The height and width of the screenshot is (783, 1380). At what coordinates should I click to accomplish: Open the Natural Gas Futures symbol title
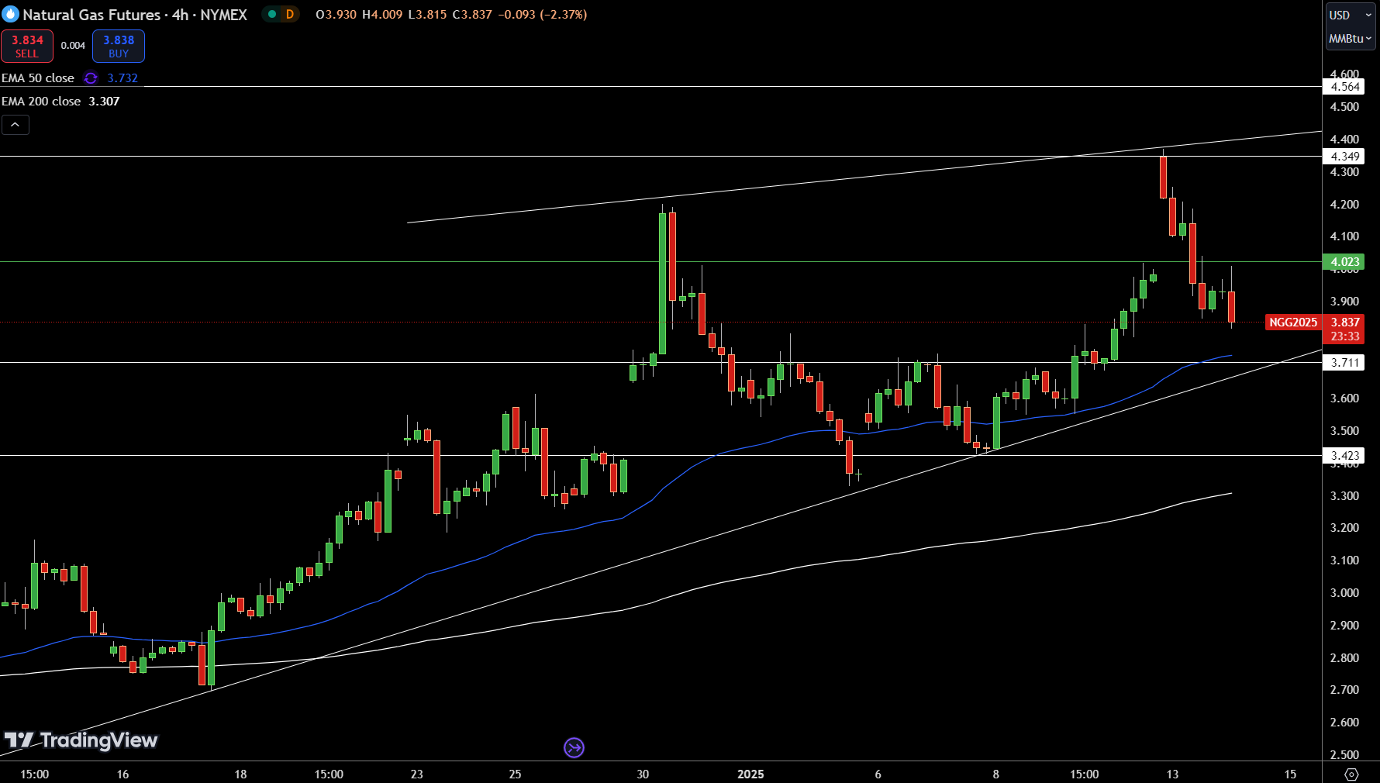pos(135,15)
